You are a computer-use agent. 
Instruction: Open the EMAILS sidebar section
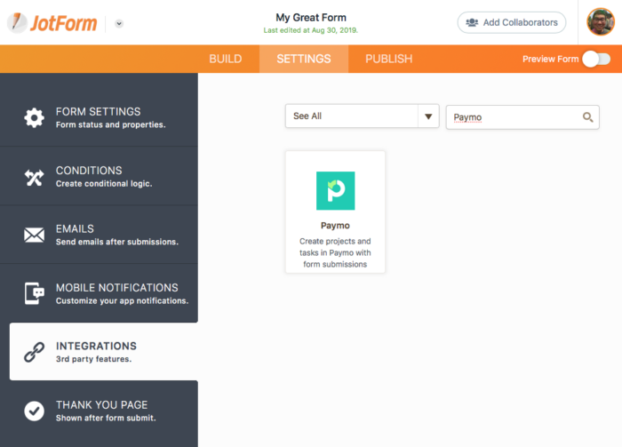(x=99, y=235)
